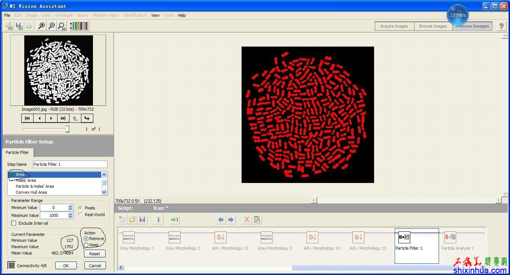Click the Open Image toolbar icon
The width and height of the screenshot is (510, 275).
(9, 26)
